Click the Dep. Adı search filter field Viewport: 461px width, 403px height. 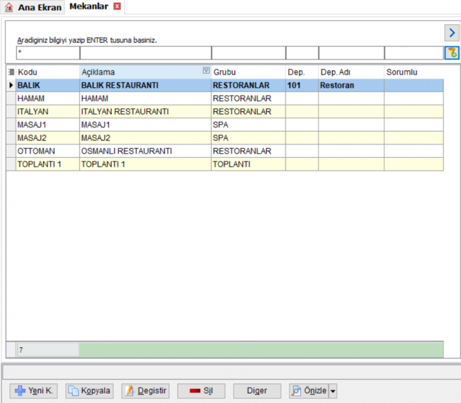(x=351, y=53)
